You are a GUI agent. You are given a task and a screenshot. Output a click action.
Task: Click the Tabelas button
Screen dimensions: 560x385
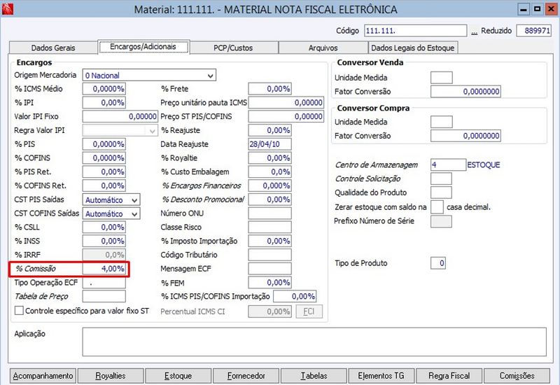(314, 376)
